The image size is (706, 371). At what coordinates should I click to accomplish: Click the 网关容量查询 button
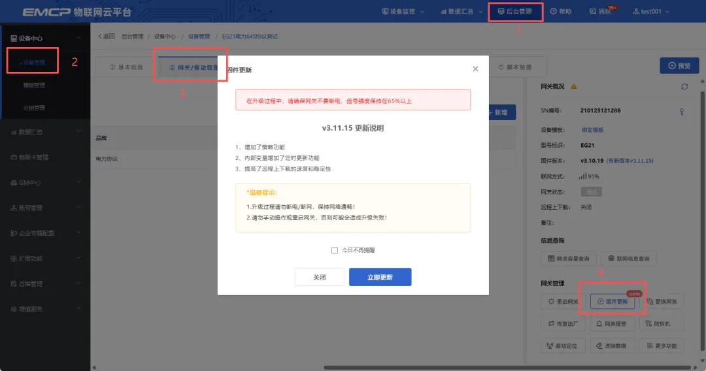pyautogui.click(x=569, y=259)
